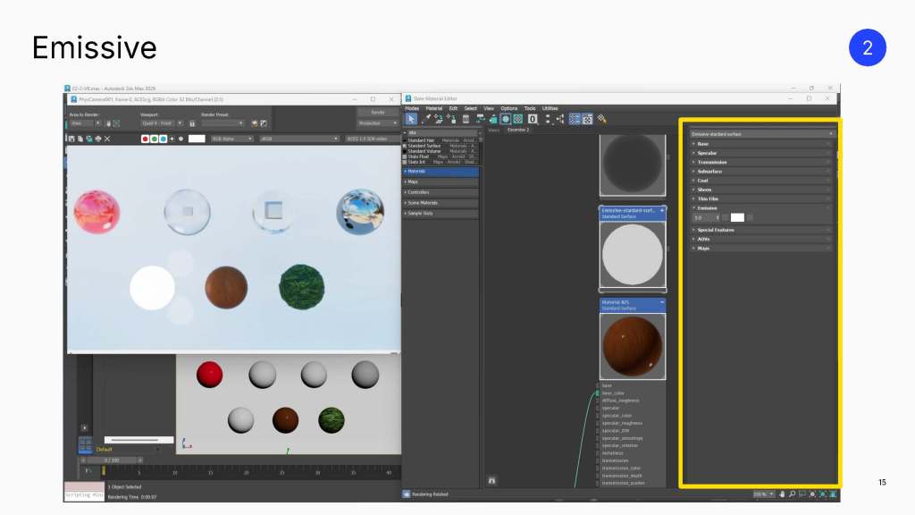Click the save image icon in render window
The image size is (915, 515).
(71, 139)
